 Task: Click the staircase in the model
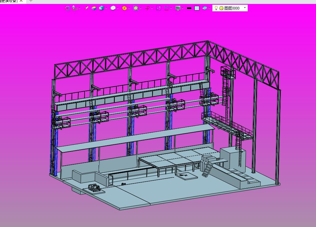208,170
